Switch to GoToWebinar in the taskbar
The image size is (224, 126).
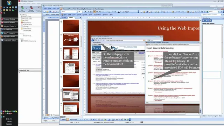click(9, 29)
